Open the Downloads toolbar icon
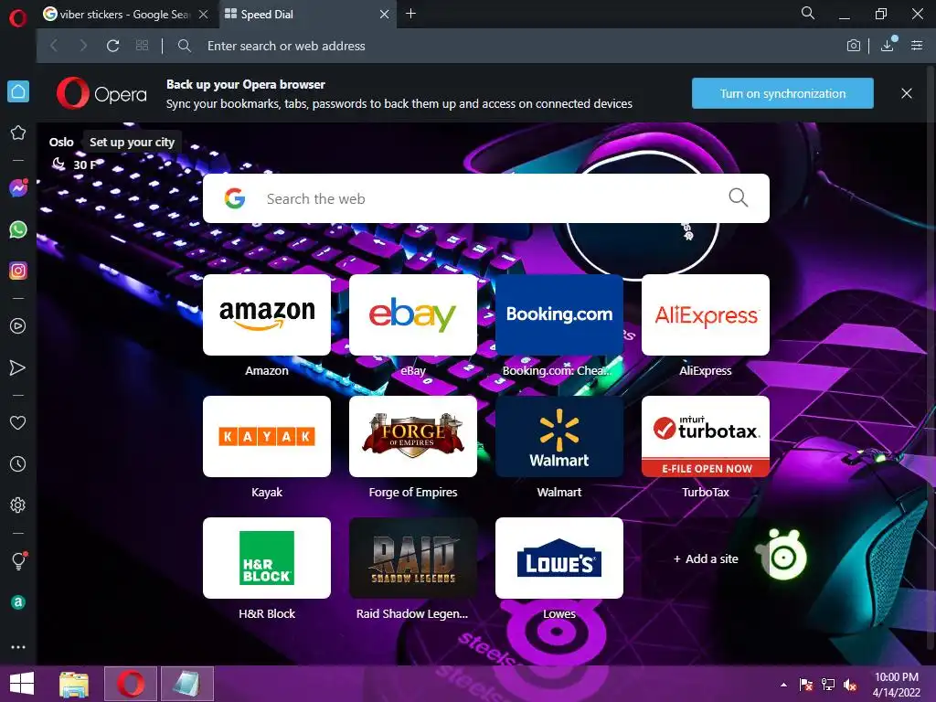Image resolution: width=936 pixels, height=702 pixels. [x=888, y=45]
